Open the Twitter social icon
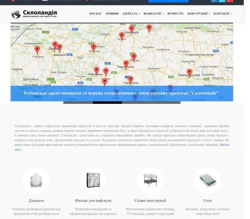250x219 pixels. point(222,1)
